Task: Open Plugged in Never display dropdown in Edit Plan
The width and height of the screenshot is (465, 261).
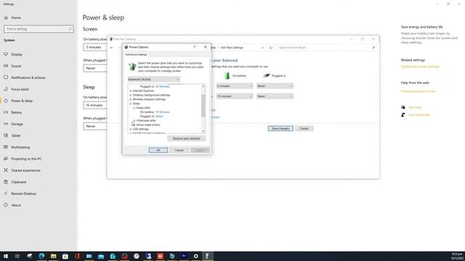Action: point(275,86)
